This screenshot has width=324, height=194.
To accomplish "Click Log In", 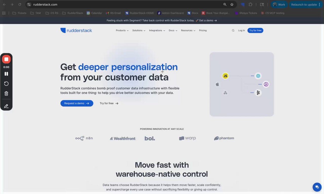I will click(x=241, y=30).
